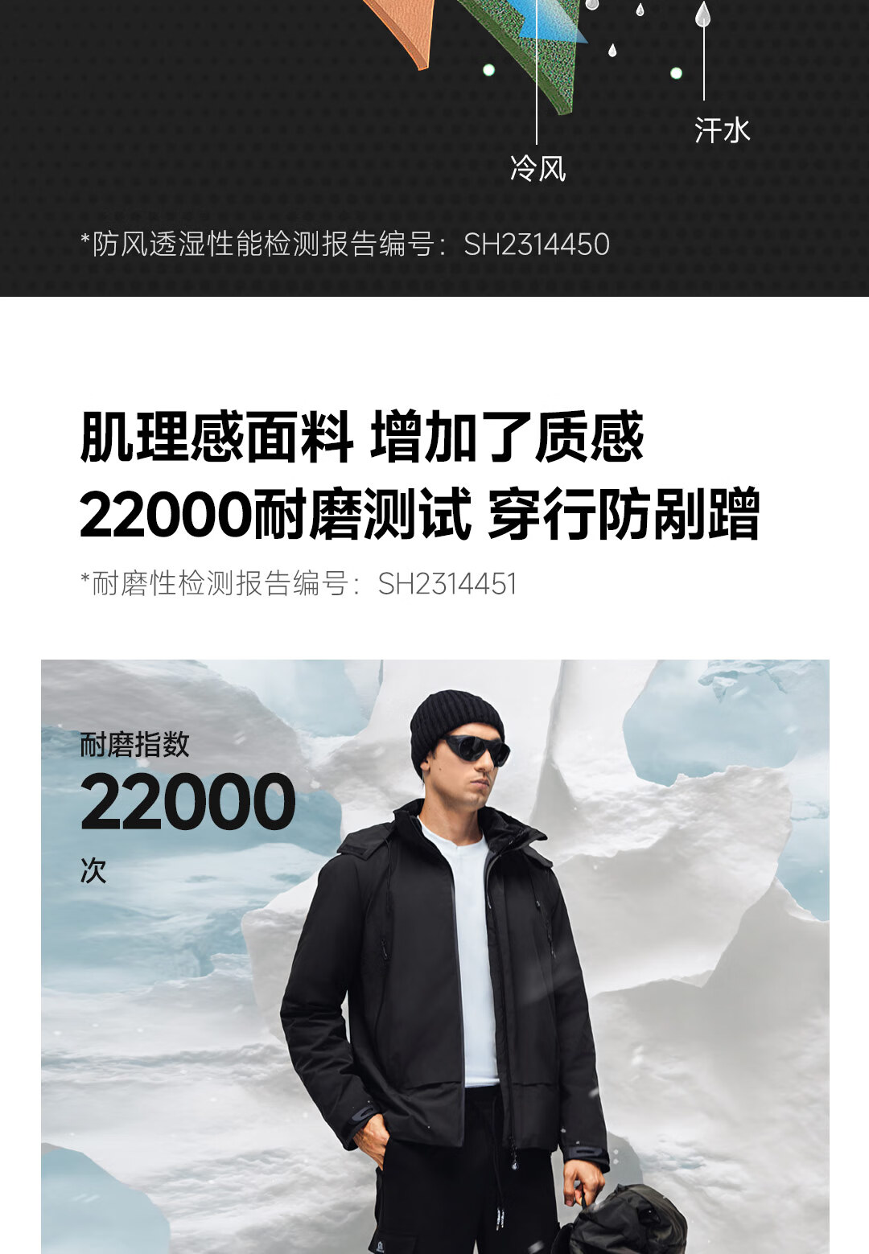Select the report number SH2314450 text

coord(537,244)
